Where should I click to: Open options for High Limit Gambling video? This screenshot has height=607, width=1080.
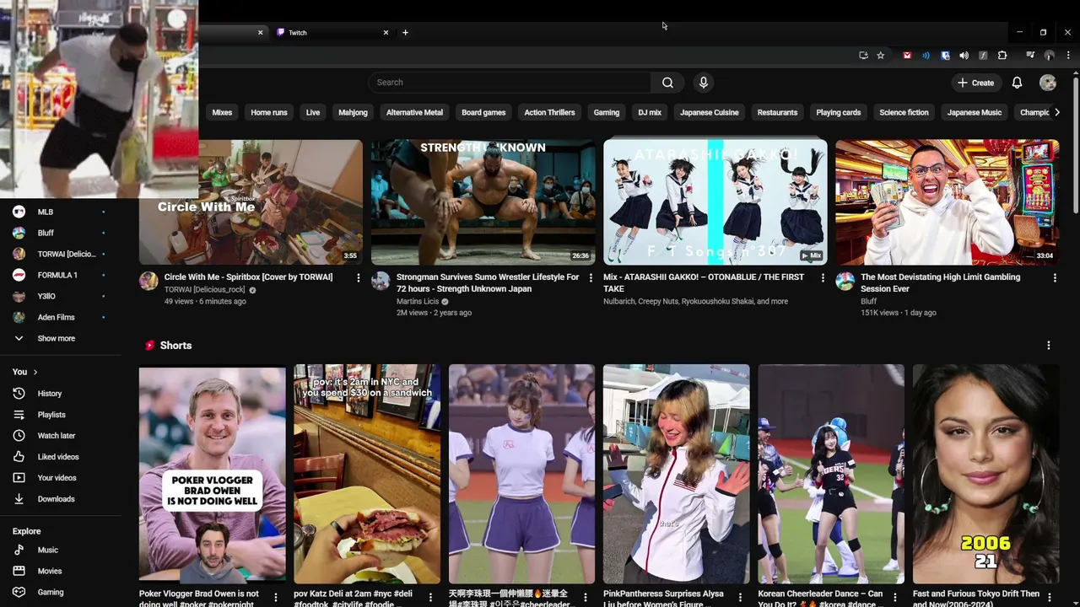tap(1055, 277)
